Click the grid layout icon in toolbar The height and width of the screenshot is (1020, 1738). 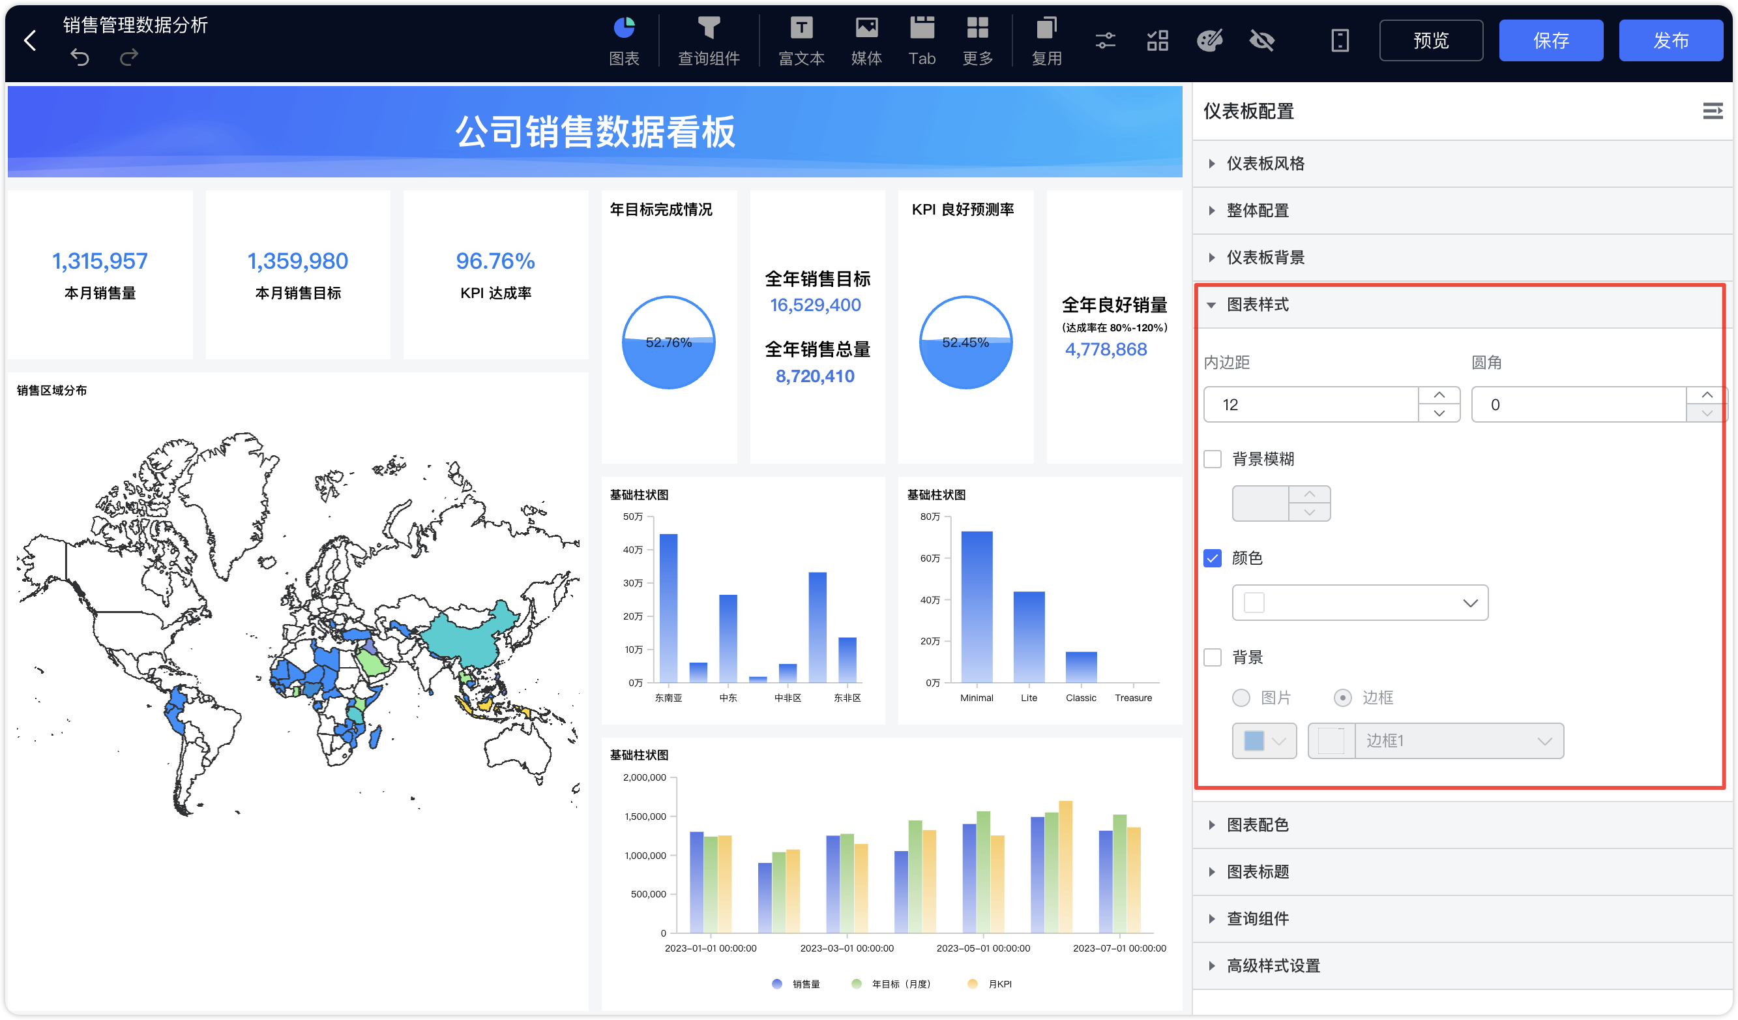(1158, 40)
